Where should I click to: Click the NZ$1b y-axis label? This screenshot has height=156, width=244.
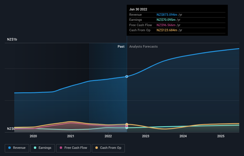pyautogui.click(x=12, y=39)
